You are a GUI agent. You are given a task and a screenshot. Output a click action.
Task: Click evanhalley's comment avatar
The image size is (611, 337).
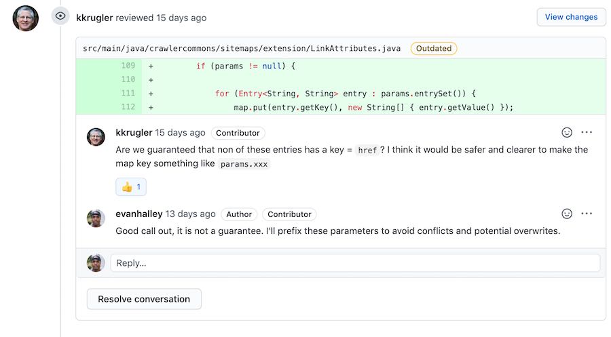pos(96,218)
